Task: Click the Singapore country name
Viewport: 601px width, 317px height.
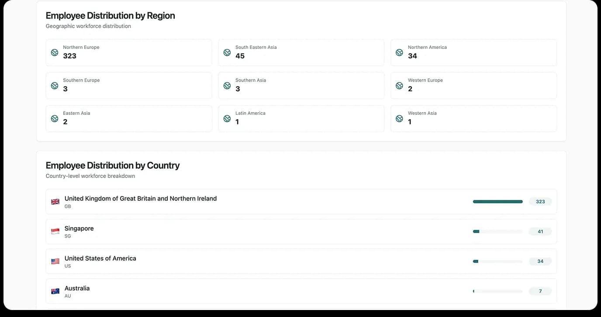Action: 79,228
